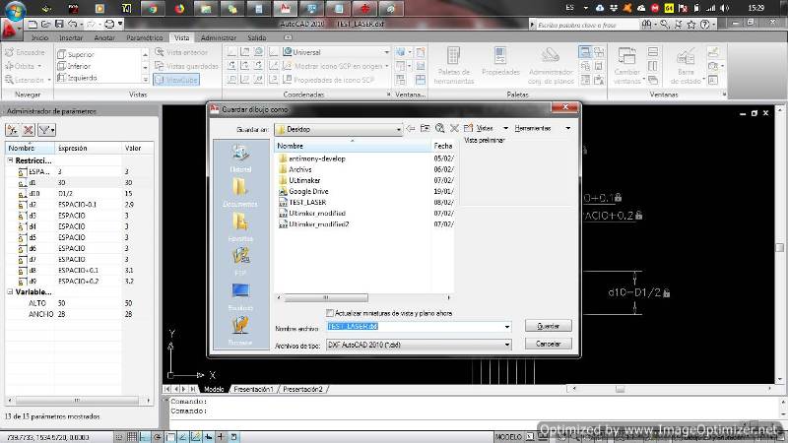Toggle ortho mode in the status bar
Screen dimensions: 788x443
click(x=144, y=437)
